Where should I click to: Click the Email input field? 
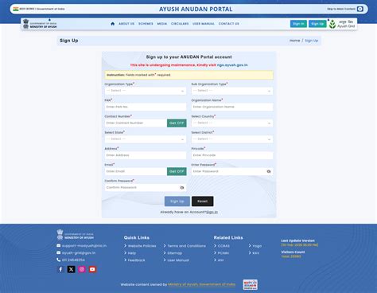[x=136, y=171]
